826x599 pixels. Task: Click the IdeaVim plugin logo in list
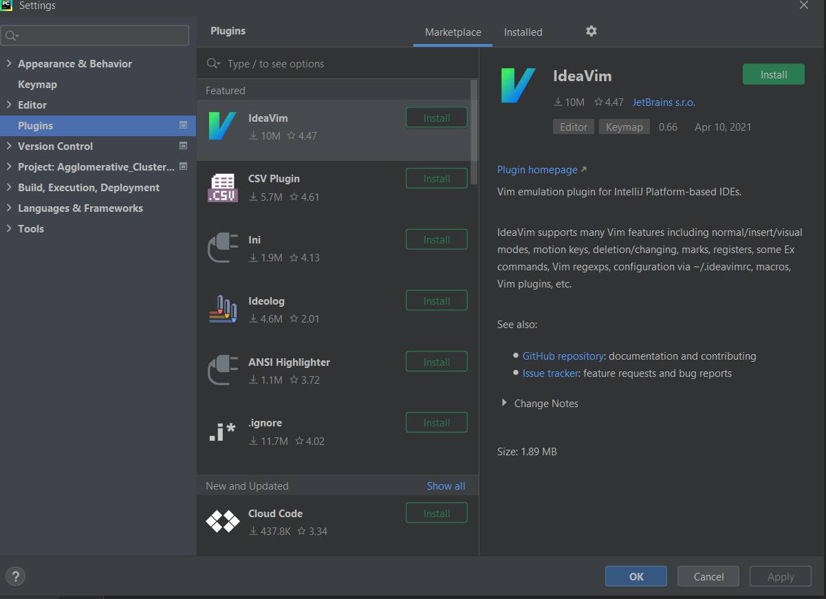(222, 126)
